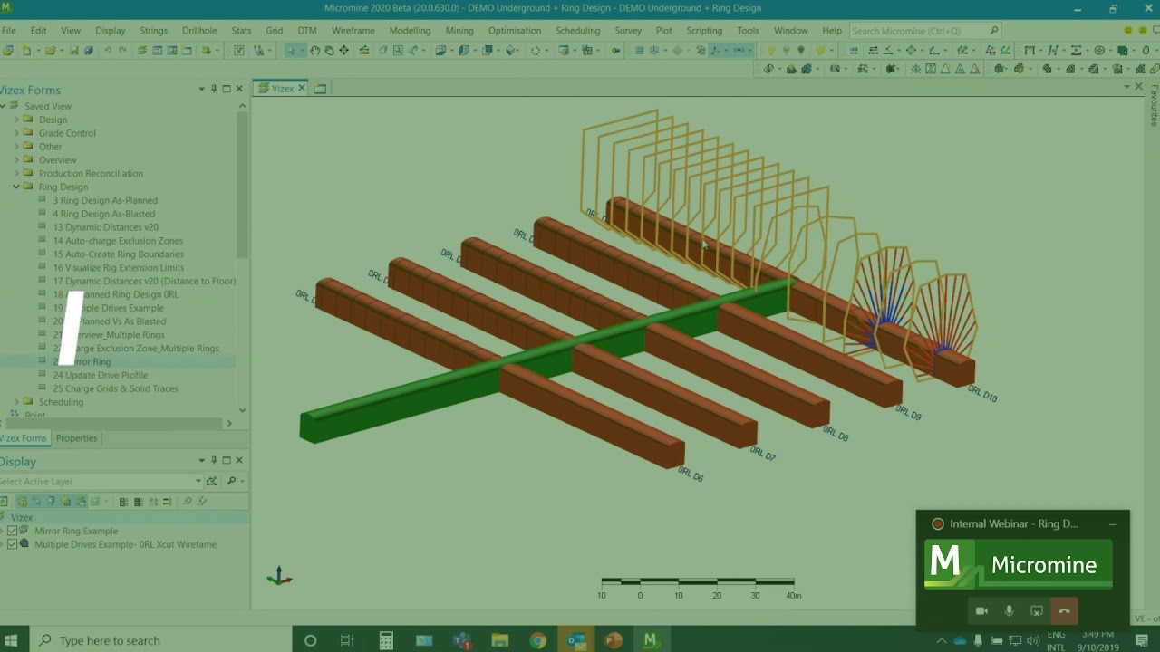Screen dimensions: 1160x652
Task: Click the Vizex Forms horizontal scrollbar
Action: (x=113, y=423)
